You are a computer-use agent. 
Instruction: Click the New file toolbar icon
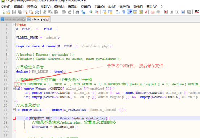(x=3, y=12)
